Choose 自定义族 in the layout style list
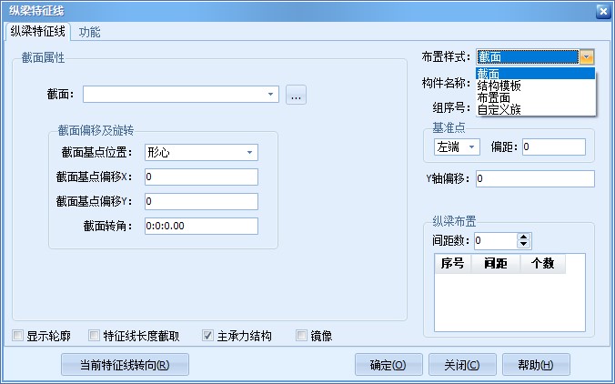 (x=499, y=109)
